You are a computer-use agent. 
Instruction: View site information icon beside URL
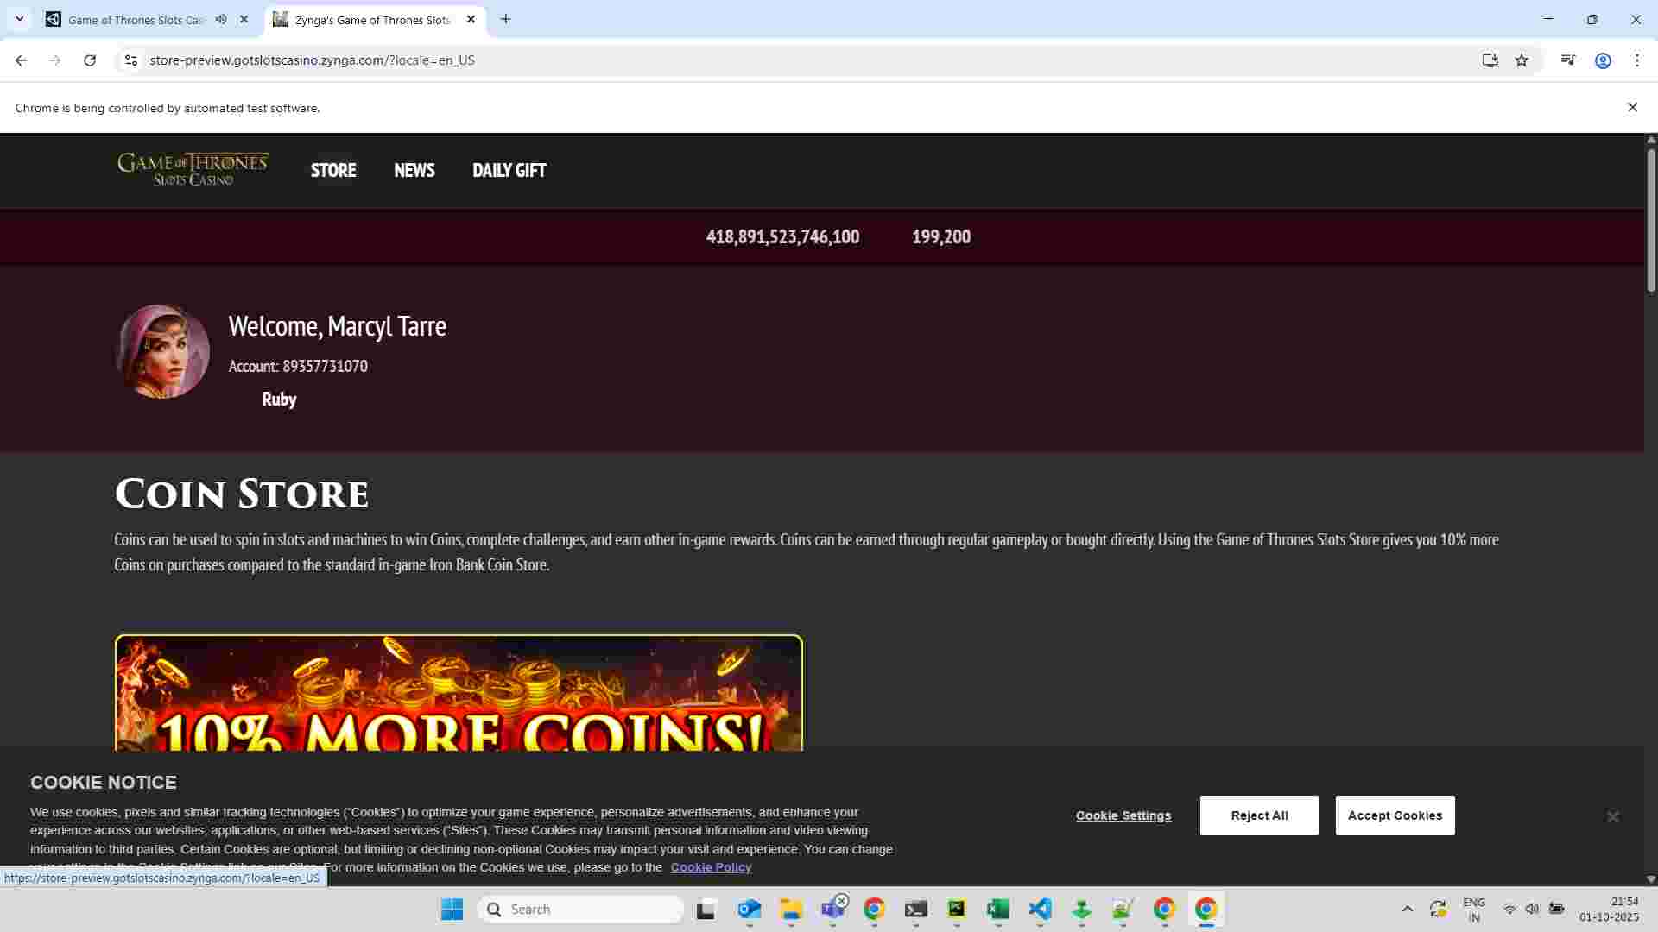pyautogui.click(x=130, y=60)
